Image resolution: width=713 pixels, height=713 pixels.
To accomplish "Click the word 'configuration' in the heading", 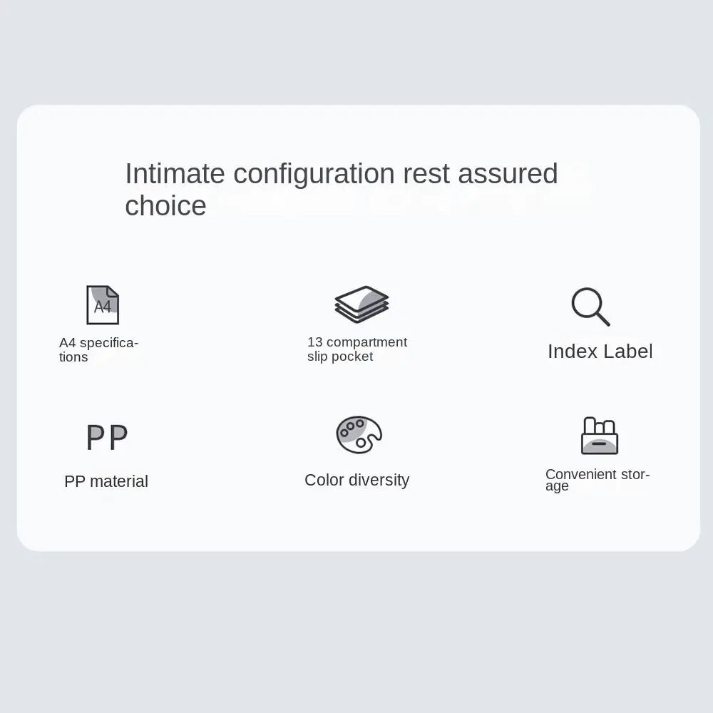I will (314, 174).
